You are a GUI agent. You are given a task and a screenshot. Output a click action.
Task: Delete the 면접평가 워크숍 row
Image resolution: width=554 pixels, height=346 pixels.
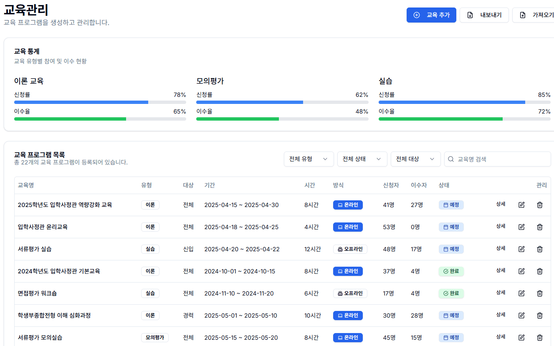540,293
